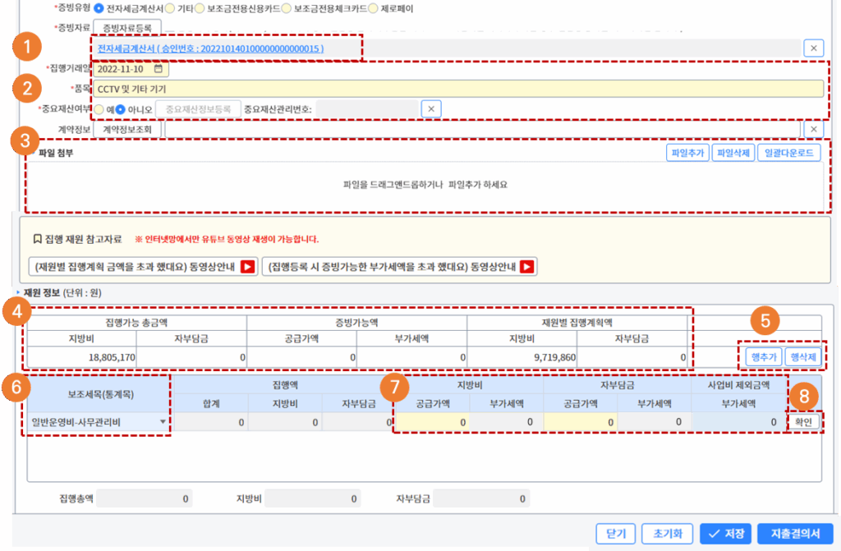Click 지방비 공급가액 input cell
The width and height of the screenshot is (841, 551).
(432, 422)
